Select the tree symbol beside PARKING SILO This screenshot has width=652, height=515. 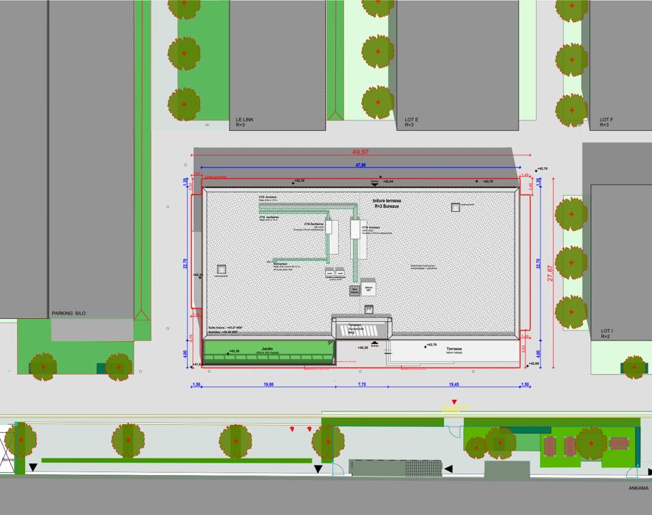tap(44, 366)
